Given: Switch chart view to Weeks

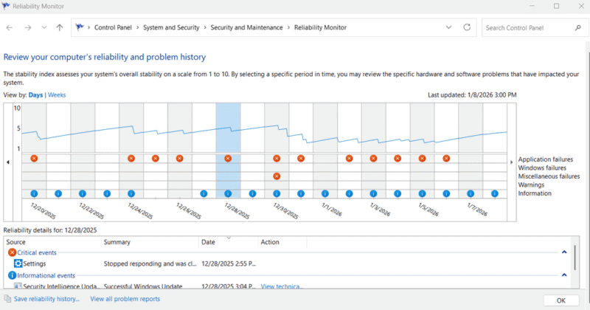Looking at the screenshot, I should 57,95.
